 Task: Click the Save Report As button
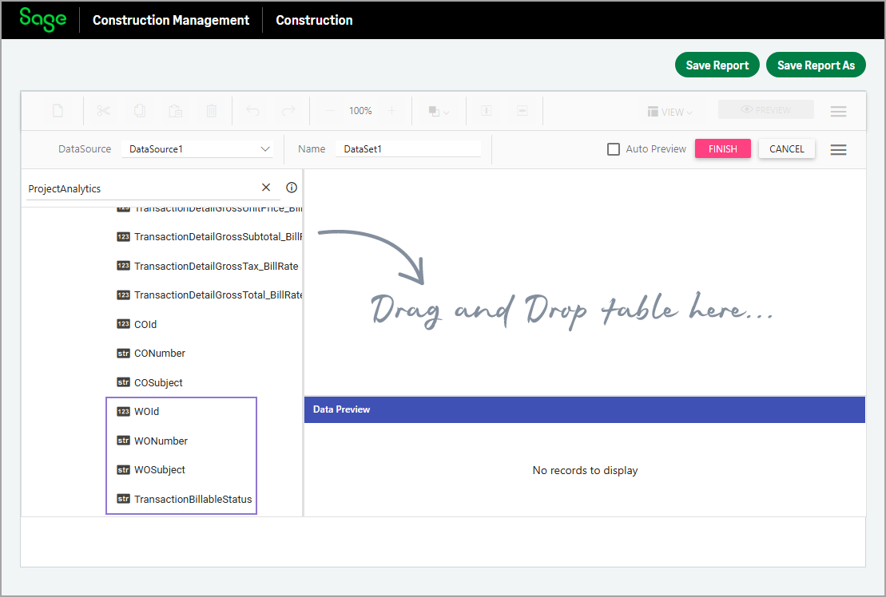[x=815, y=65]
